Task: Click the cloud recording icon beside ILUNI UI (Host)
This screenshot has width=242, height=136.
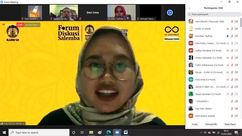Action: pyautogui.click(x=228, y=29)
